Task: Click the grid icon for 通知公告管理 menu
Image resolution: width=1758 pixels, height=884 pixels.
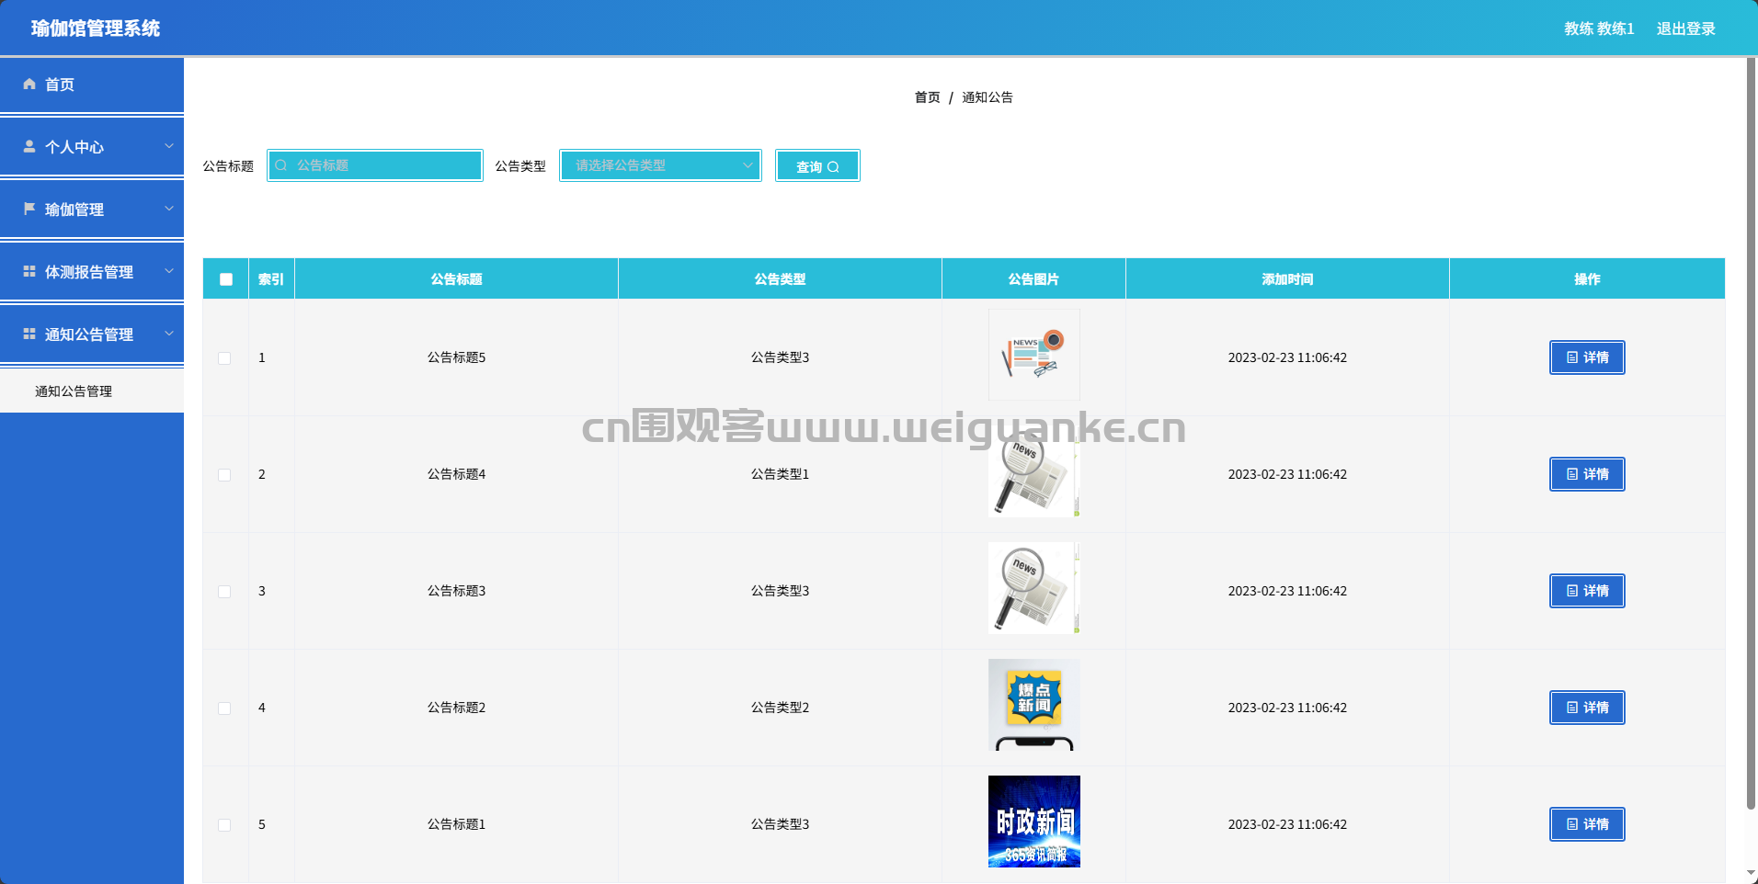Action: click(x=29, y=334)
